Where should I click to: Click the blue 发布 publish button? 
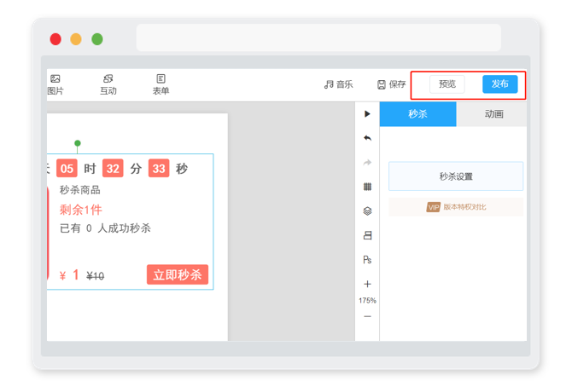(x=499, y=84)
